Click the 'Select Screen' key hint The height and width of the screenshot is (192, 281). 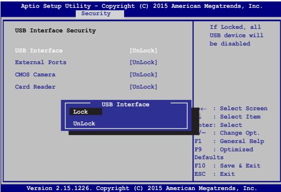point(243,108)
